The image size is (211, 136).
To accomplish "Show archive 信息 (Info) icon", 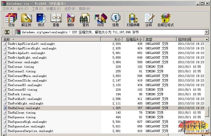I will (x=115, y=19).
